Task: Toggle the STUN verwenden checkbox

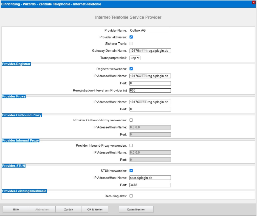Action: (131, 171)
